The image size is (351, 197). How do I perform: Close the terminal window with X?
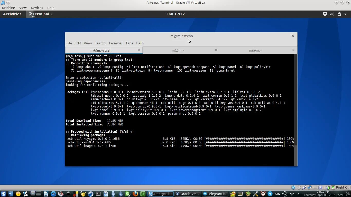click(293, 36)
